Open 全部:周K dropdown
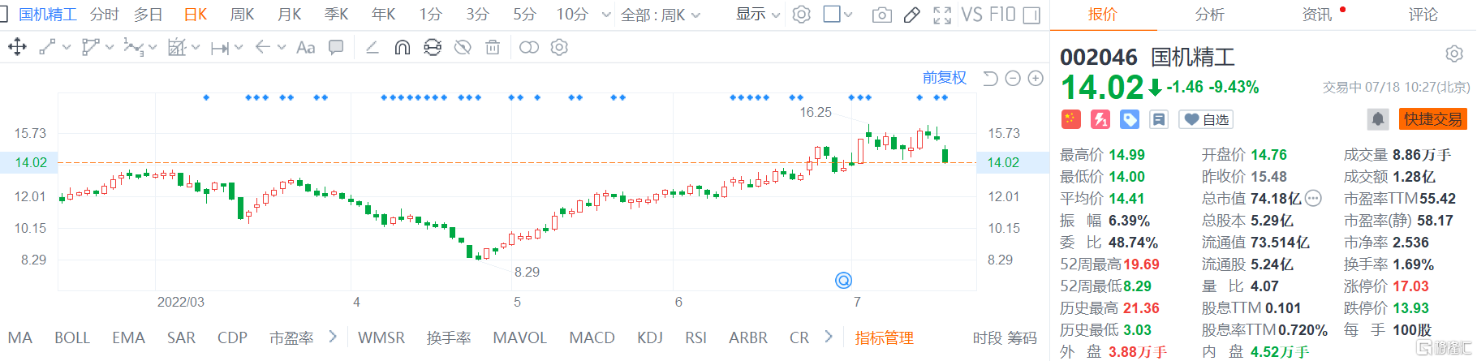 click(x=661, y=15)
